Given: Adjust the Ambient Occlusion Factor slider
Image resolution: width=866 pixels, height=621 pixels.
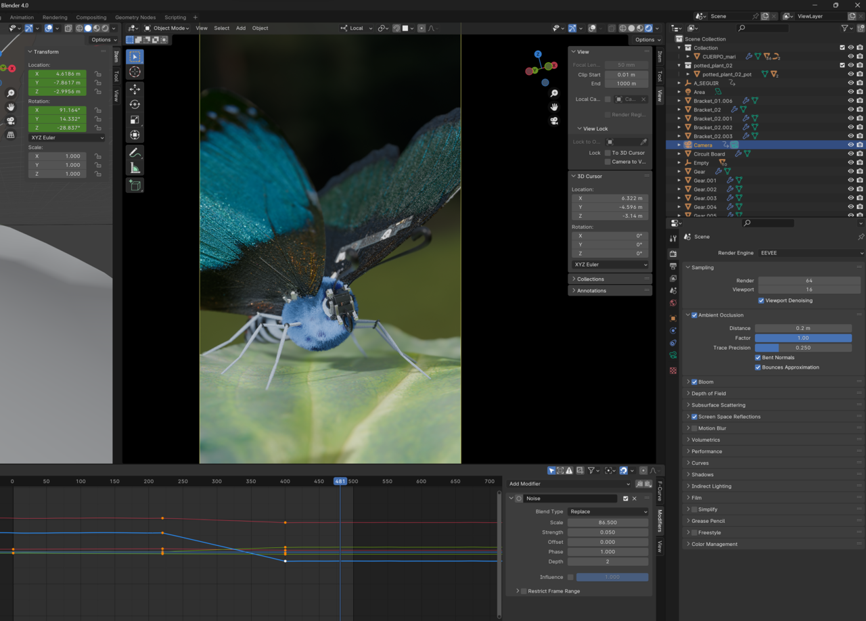Looking at the screenshot, I should pos(803,338).
